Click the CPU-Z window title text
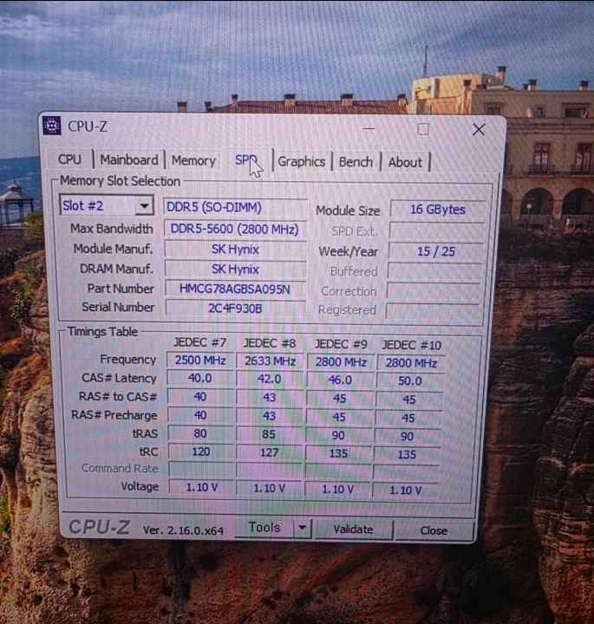Screen dimensions: 594x624 pos(88,127)
